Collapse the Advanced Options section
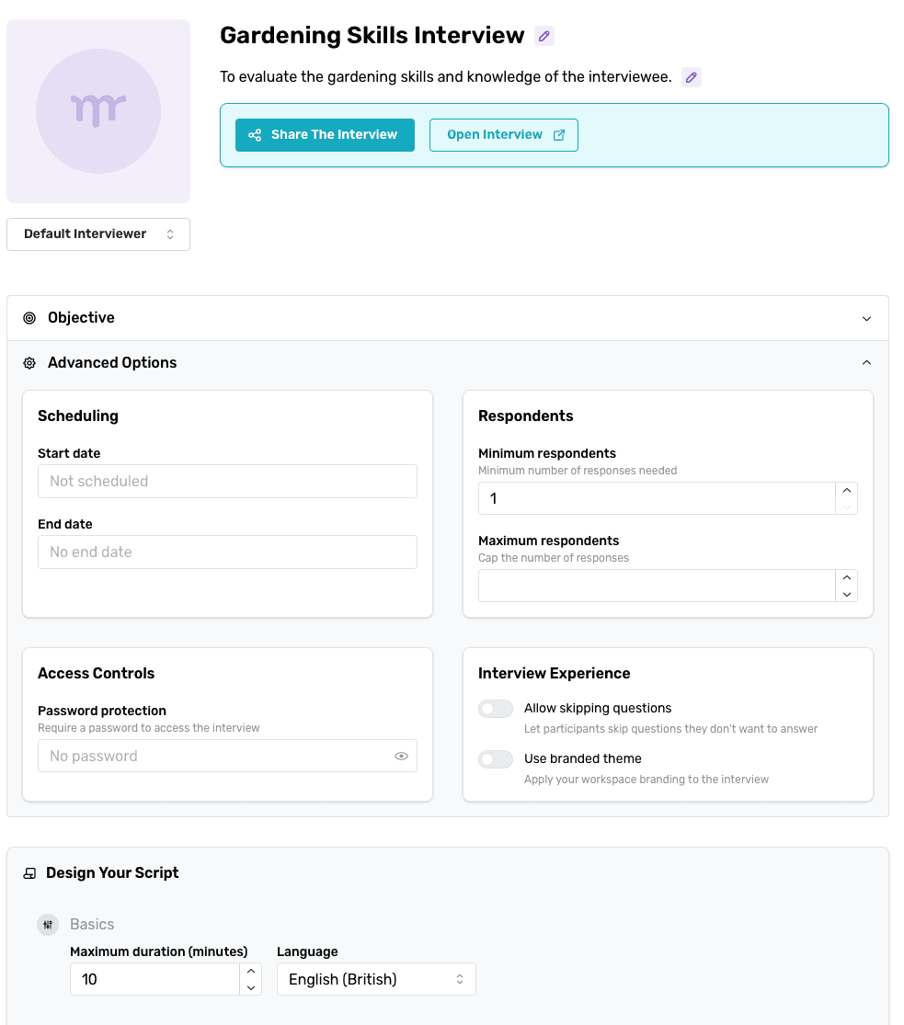The width and height of the screenshot is (904, 1025). (865, 362)
